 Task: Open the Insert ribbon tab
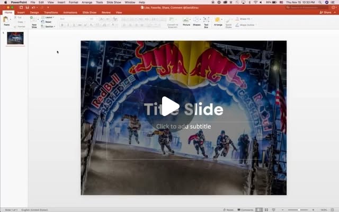click(x=21, y=13)
